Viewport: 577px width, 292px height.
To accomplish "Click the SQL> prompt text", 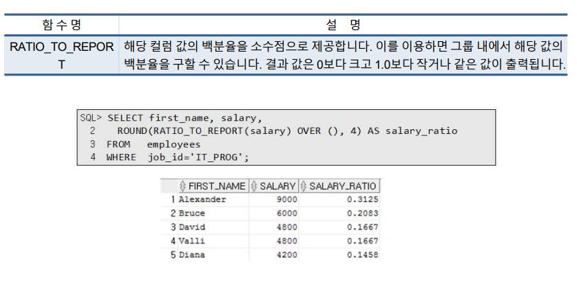I will click(x=91, y=118).
